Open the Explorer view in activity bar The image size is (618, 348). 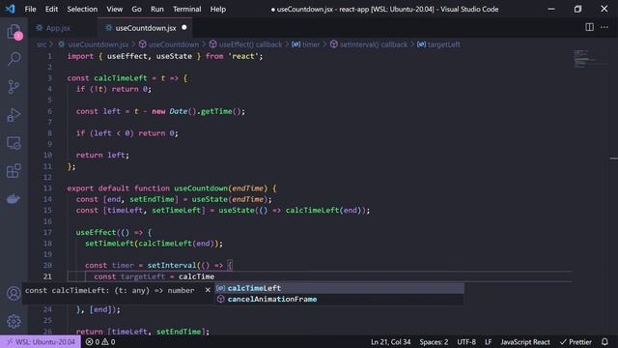[x=14, y=32]
